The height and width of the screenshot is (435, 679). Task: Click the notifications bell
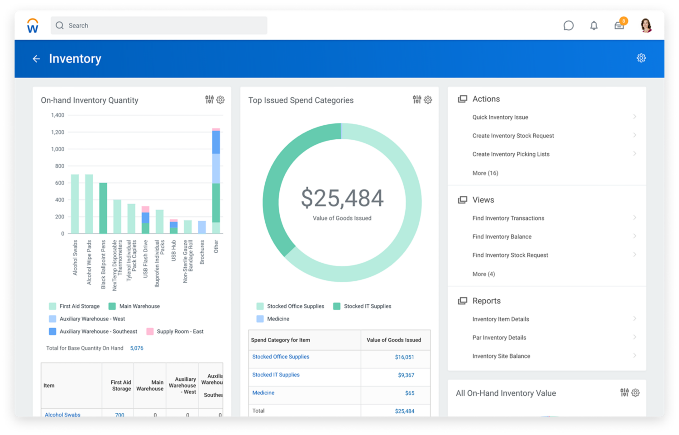pyautogui.click(x=594, y=25)
